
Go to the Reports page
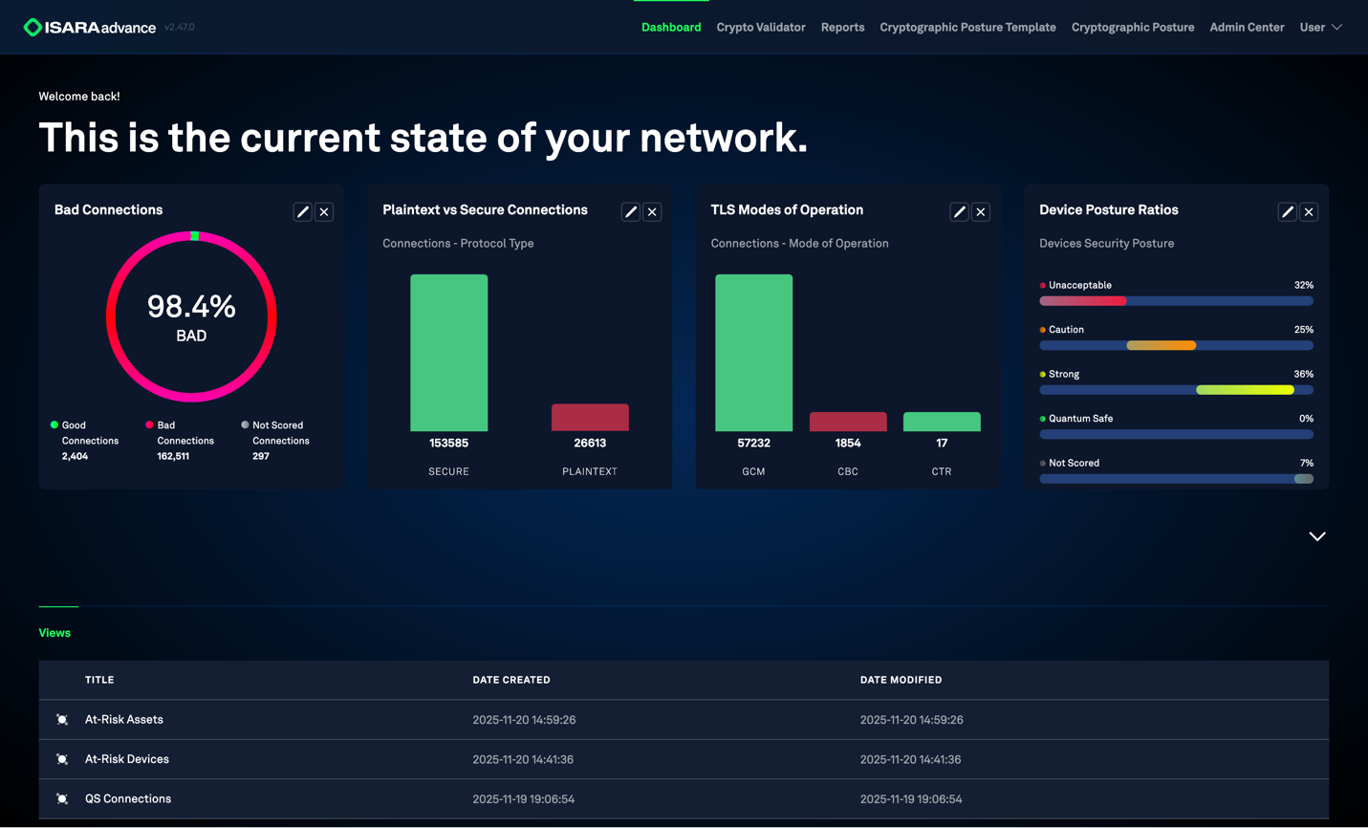[x=842, y=28]
